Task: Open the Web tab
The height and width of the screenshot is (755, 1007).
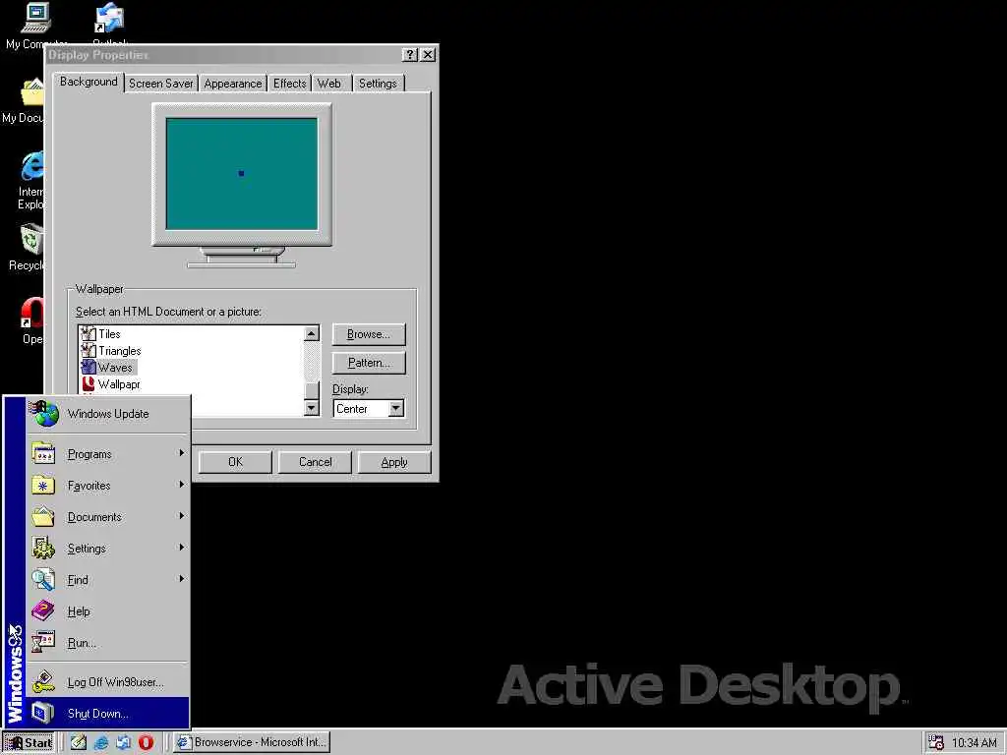Action: point(329,84)
